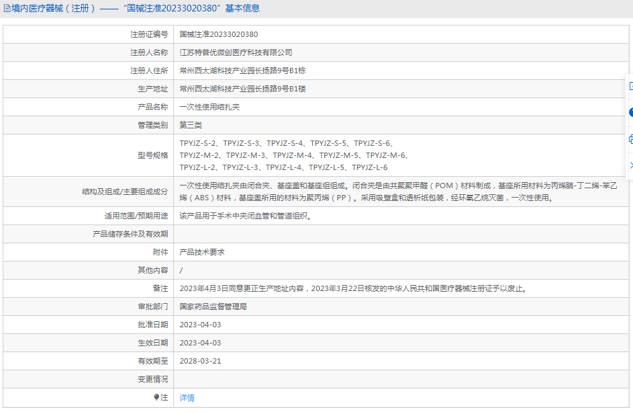
Task: Click the 变更情况 label
Action: click(x=152, y=379)
